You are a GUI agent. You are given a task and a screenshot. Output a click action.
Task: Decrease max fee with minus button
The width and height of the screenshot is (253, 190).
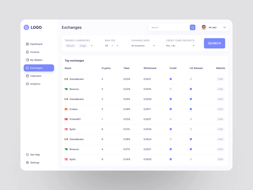113,46
